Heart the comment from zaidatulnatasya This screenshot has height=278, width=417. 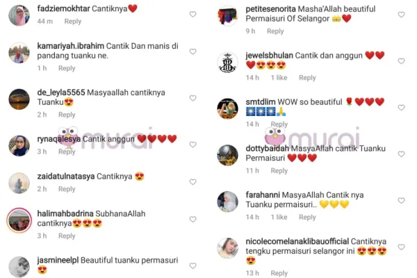(x=193, y=182)
